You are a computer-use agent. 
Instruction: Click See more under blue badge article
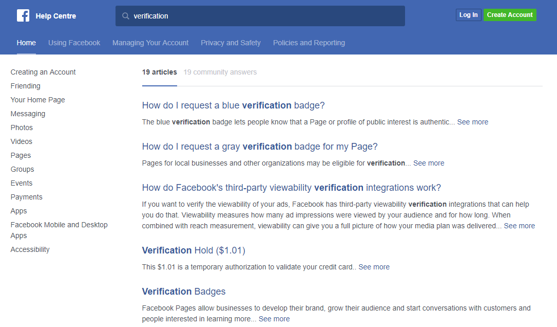click(472, 122)
